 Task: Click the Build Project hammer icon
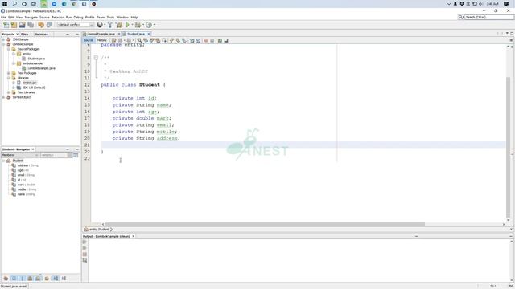pos(110,25)
